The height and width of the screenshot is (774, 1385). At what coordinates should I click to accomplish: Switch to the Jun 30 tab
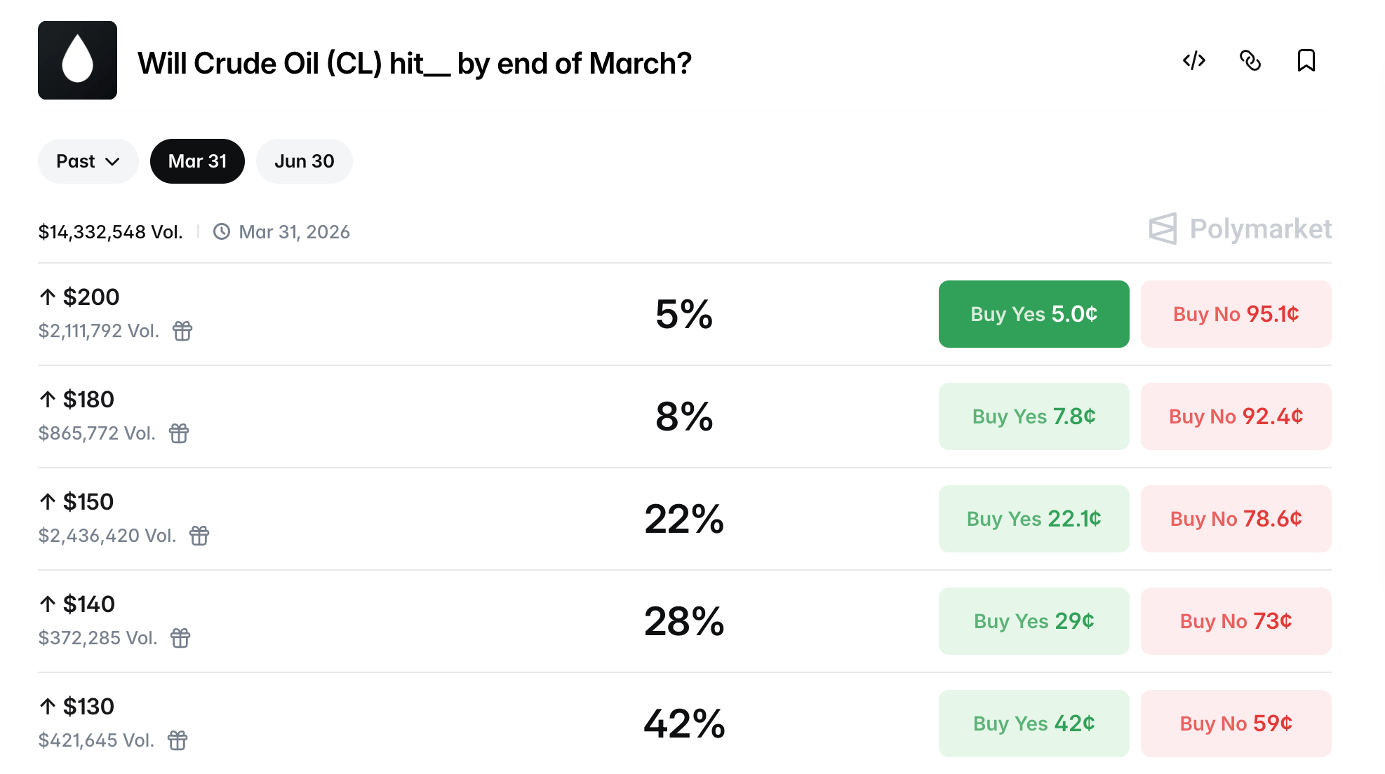pyautogui.click(x=304, y=161)
